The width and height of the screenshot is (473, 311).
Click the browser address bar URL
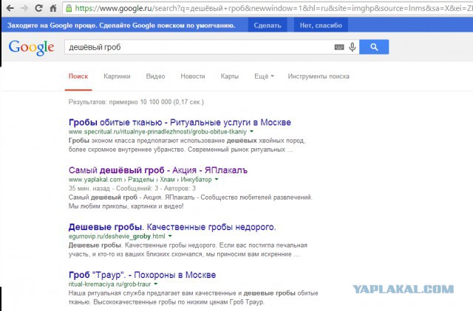[x=268, y=8]
